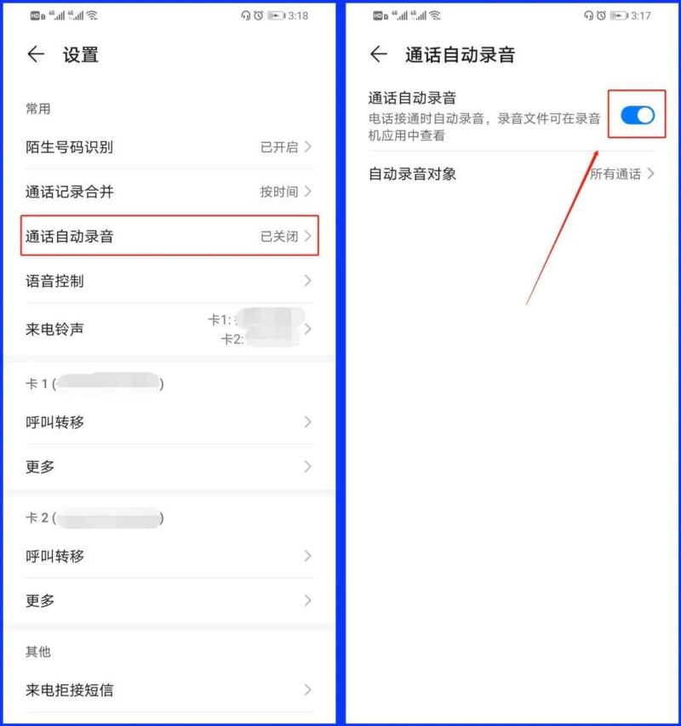Tap back arrow on 通话自动录音 screen

click(379, 54)
